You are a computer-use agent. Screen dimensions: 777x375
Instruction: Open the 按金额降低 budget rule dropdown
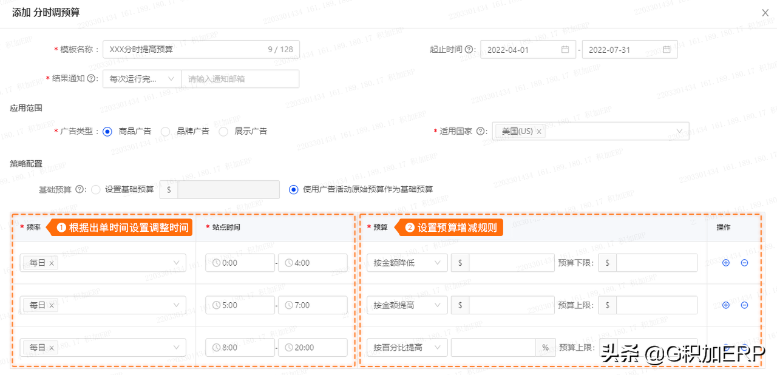(407, 263)
